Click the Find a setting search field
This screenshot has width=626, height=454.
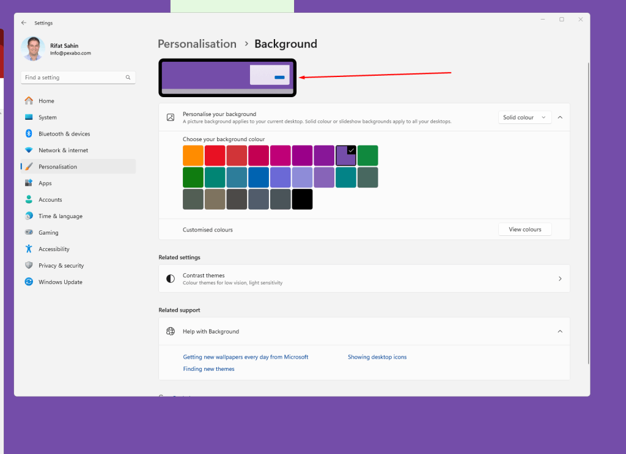coord(78,78)
